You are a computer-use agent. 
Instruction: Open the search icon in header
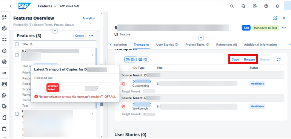pyautogui.click(x=232, y=6)
